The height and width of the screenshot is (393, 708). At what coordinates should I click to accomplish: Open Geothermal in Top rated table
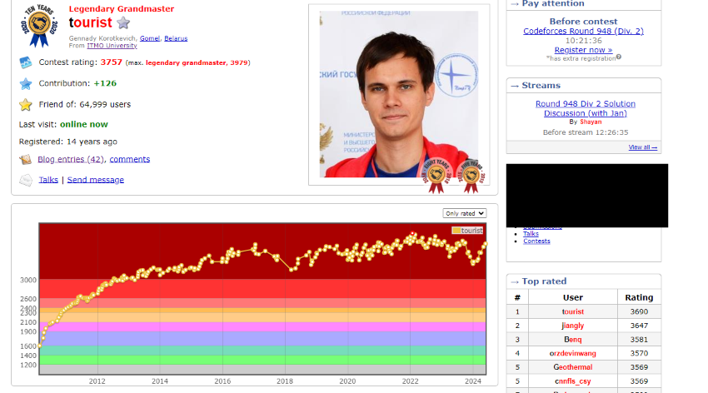click(572, 367)
